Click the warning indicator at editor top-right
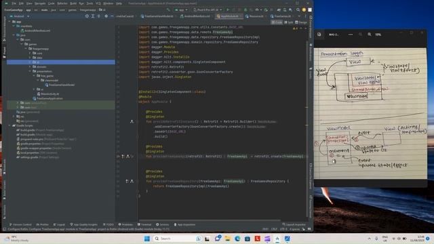This screenshot has height=244, width=434. (296, 28)
